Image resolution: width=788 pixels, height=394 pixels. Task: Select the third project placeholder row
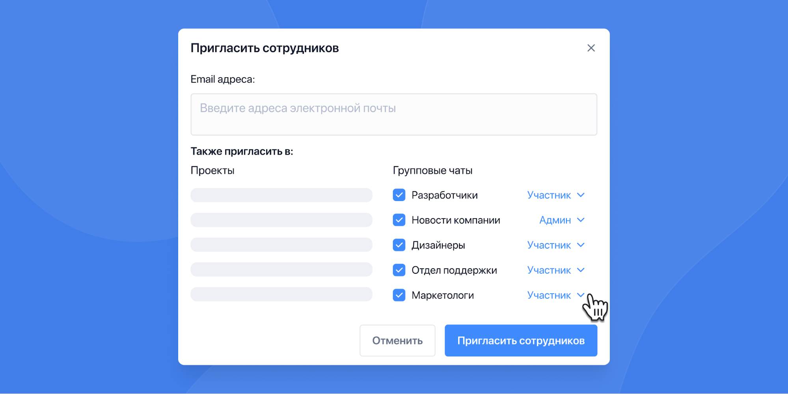pos(281,245)
